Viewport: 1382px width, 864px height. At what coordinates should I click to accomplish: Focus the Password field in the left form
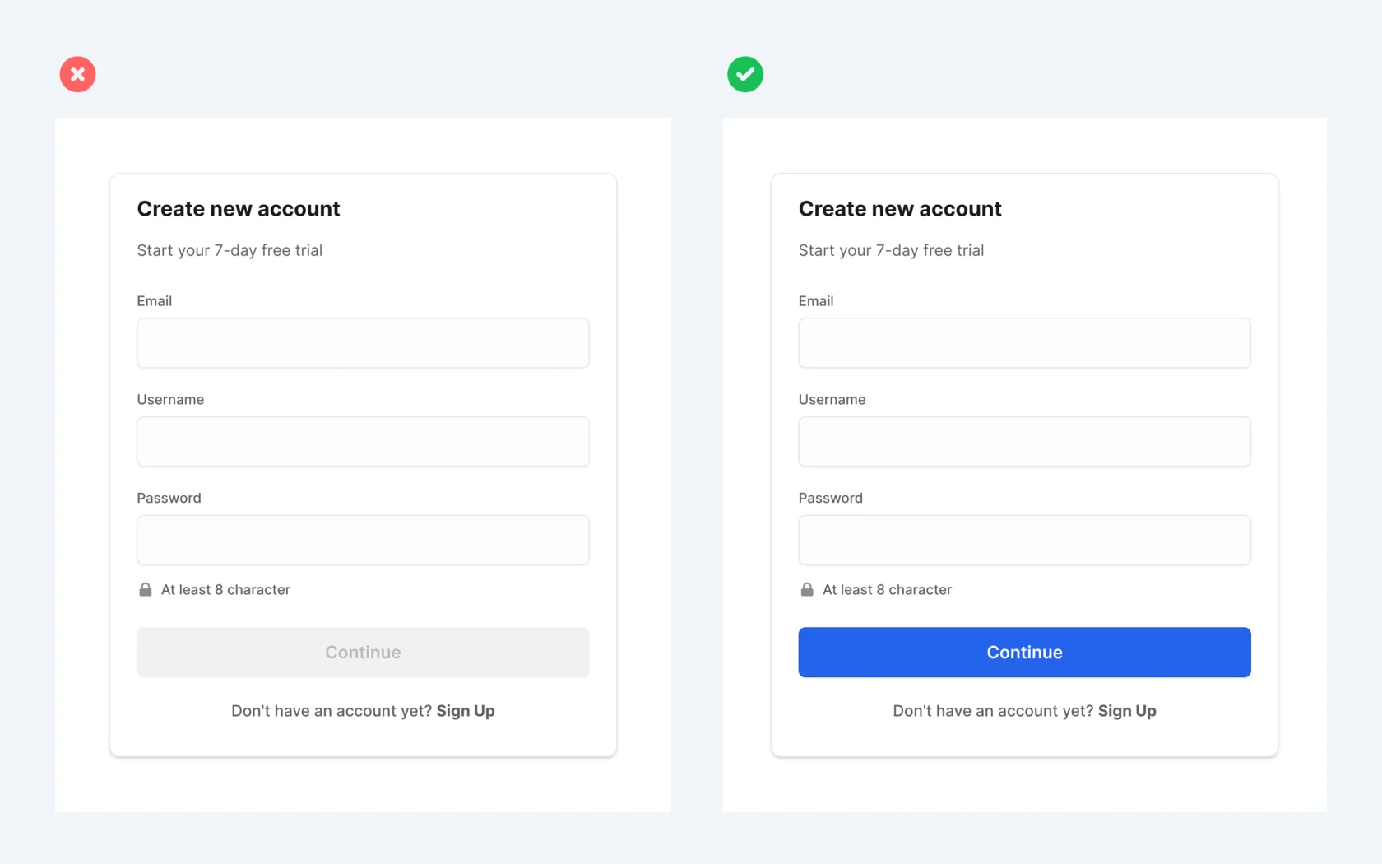pyautogui.click(x=363, y=540)
